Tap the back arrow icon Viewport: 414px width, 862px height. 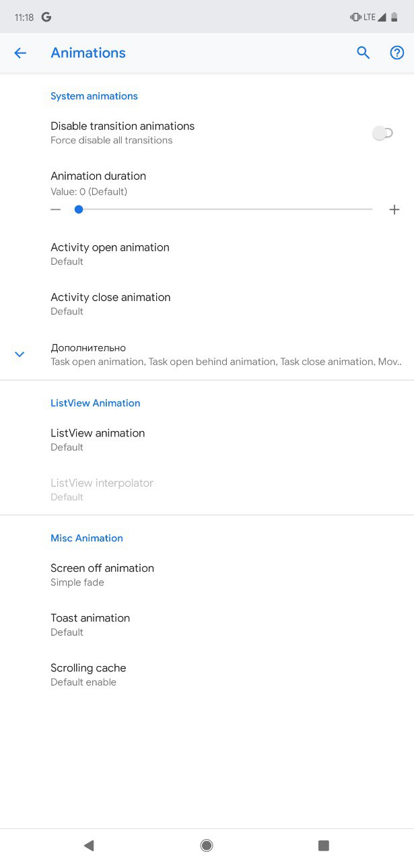tap(20, 53)
